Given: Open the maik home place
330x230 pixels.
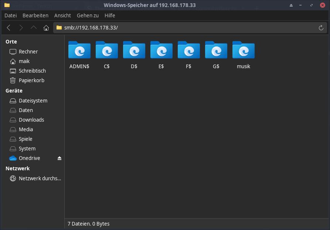Looking at the screenshot, I should [33, 61].
